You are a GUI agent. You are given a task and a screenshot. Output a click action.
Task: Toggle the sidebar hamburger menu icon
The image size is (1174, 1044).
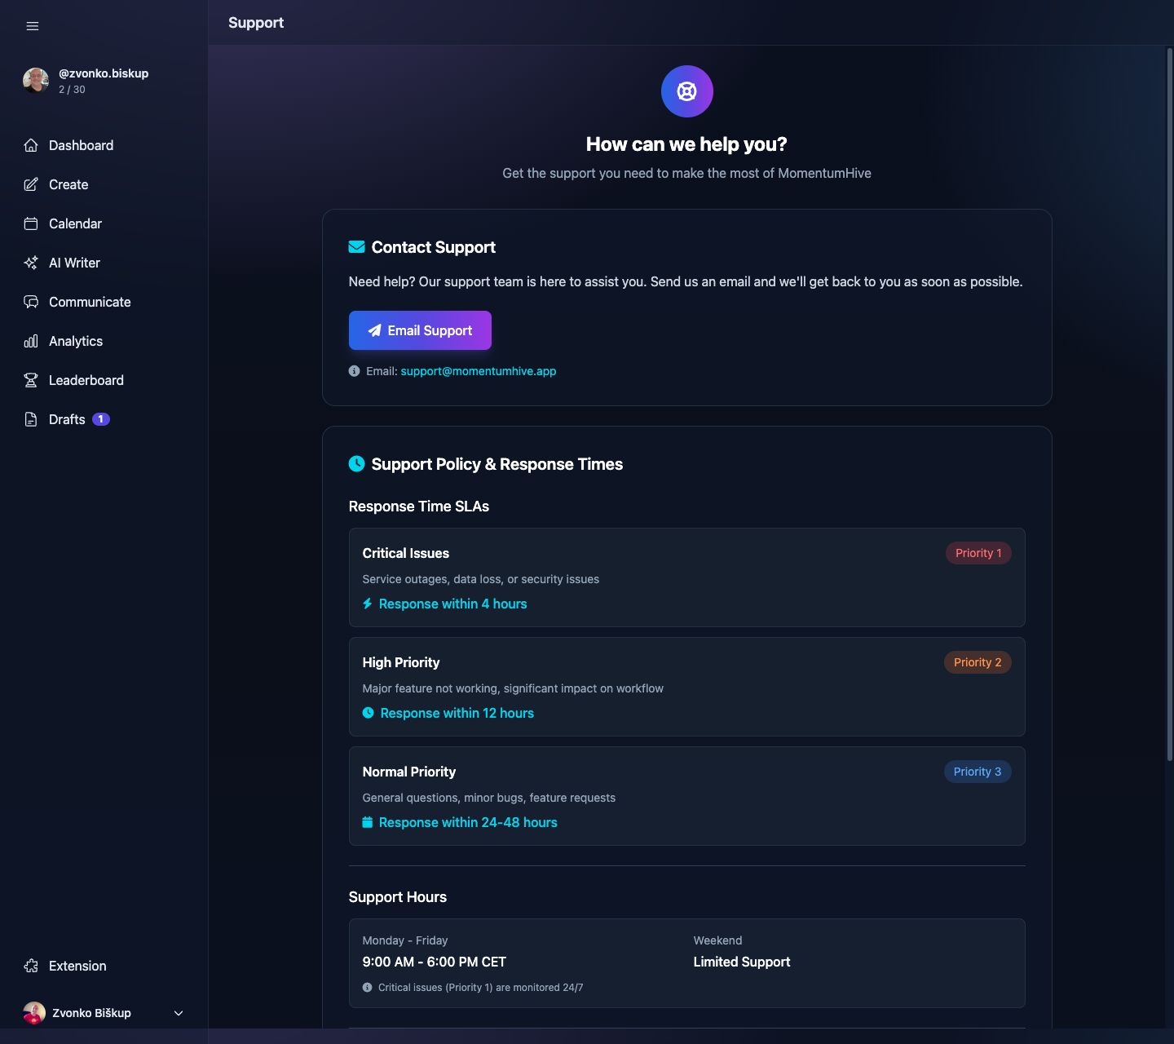point(33,26)
